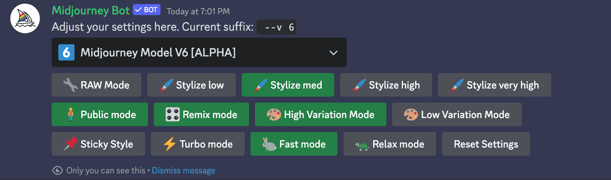
Task: Click the dice icon on Remix mode
Action: 172,114
